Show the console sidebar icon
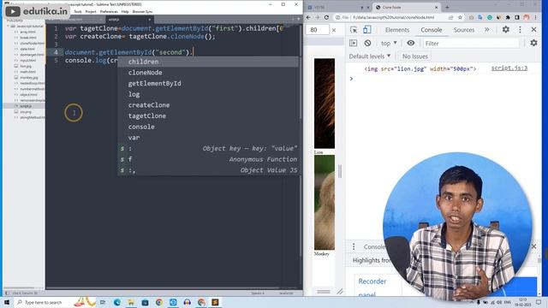548x308 pixels. coord(354,44)
